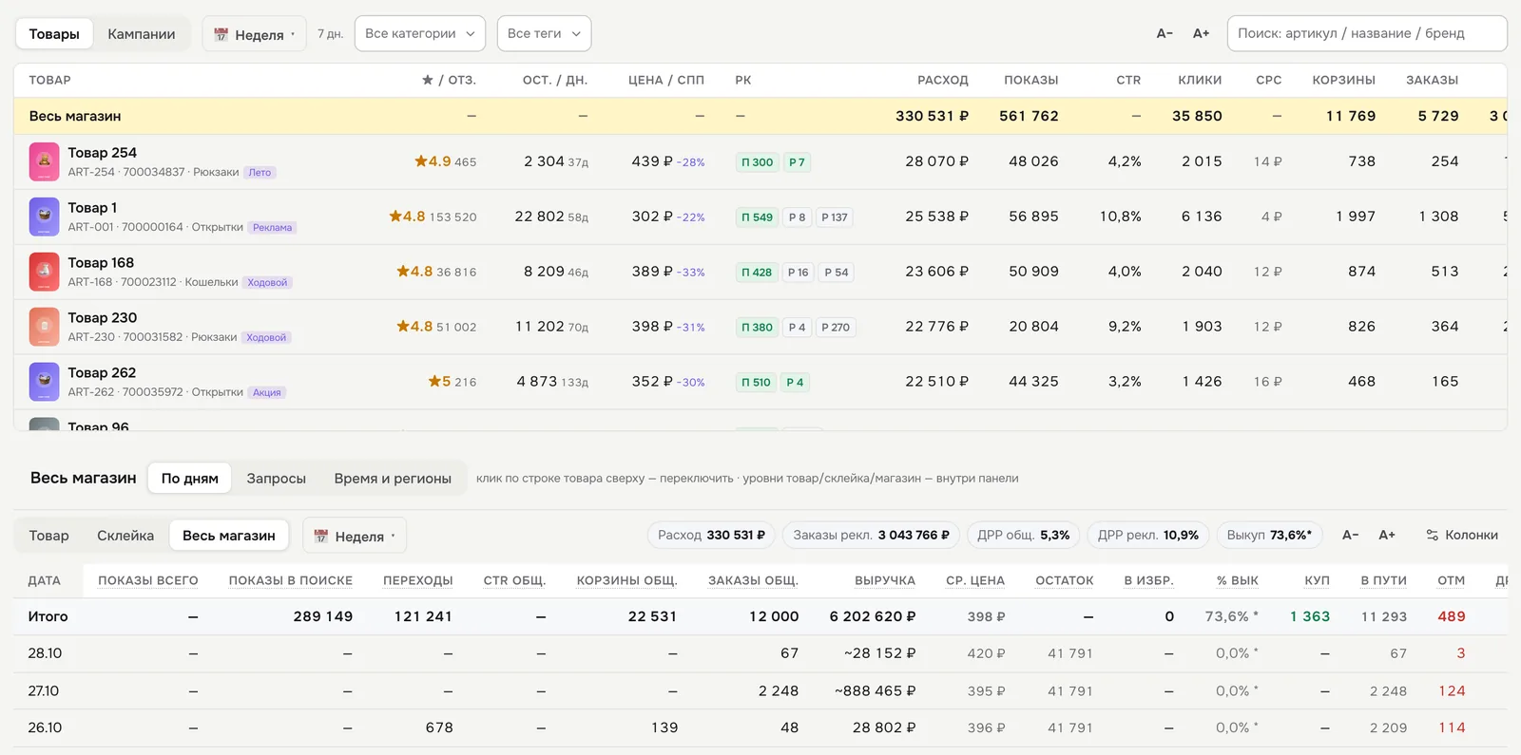1521x755 pixels.
Task: Click the ДРР рекл. 10,9% chip
Action: (1148, 536)
